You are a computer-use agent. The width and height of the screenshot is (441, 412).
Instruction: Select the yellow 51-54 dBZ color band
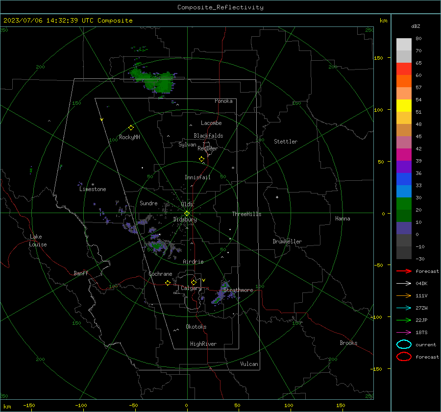(404, 106)
